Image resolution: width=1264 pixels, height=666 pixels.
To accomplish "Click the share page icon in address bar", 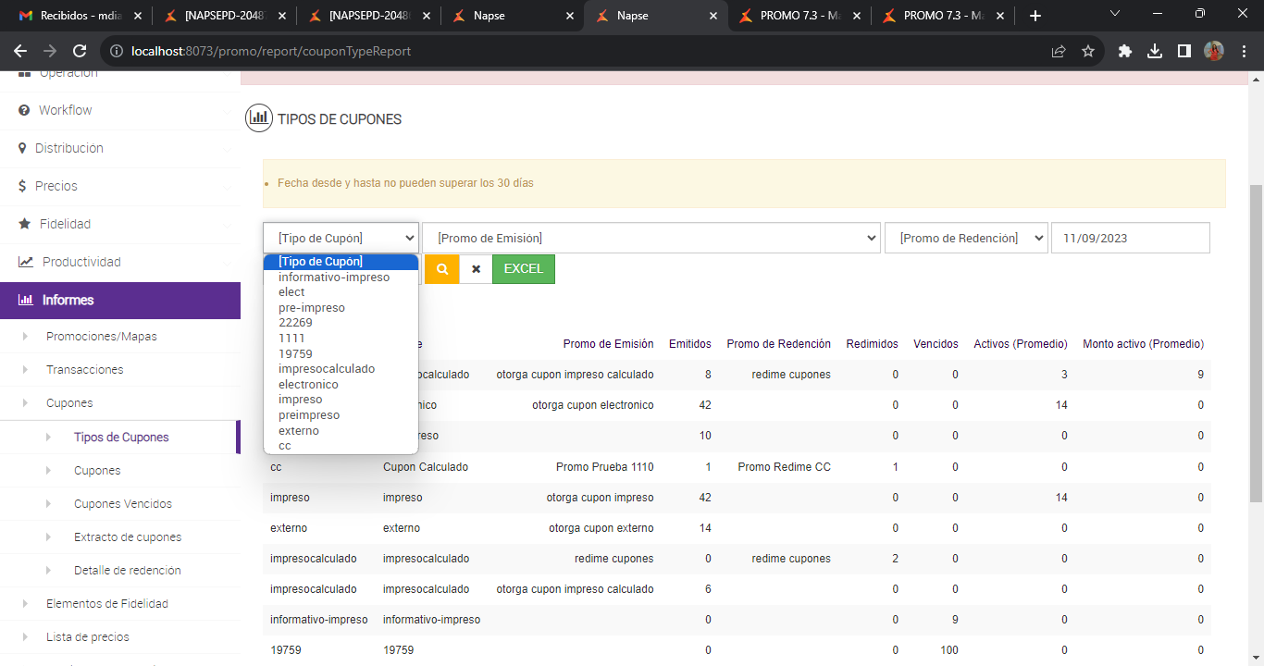I will (x=1059, y=52).
